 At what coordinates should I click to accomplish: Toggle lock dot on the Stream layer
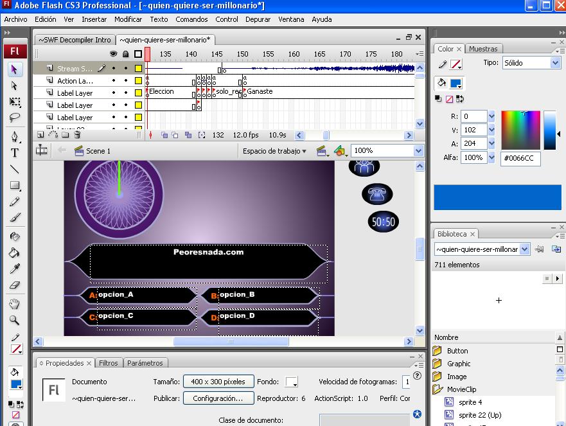coord(126,69)
